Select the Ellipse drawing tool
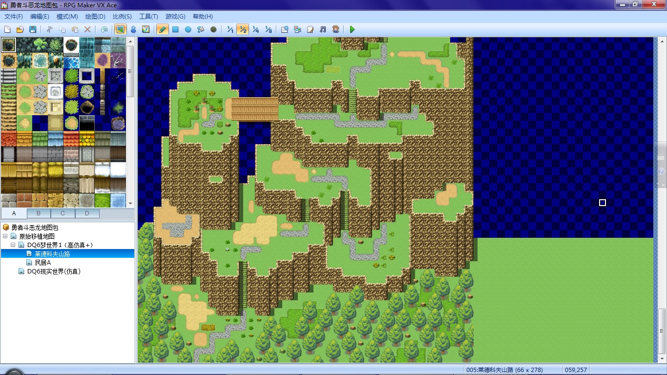Image resolution: width=667 pixels, height=375 pixels. tap(188, 29)
